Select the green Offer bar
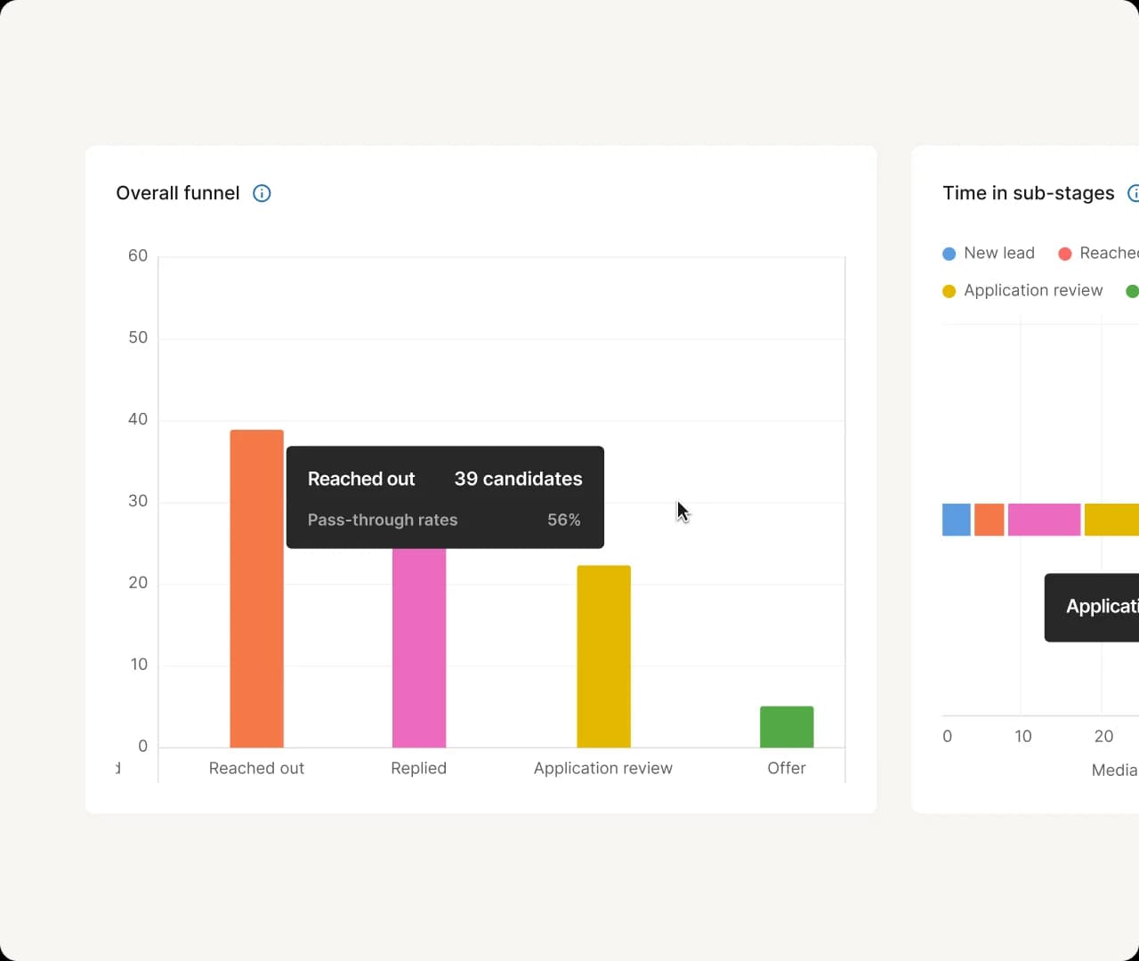This screenshot has height=961, width=1139. tap(787, 726)
